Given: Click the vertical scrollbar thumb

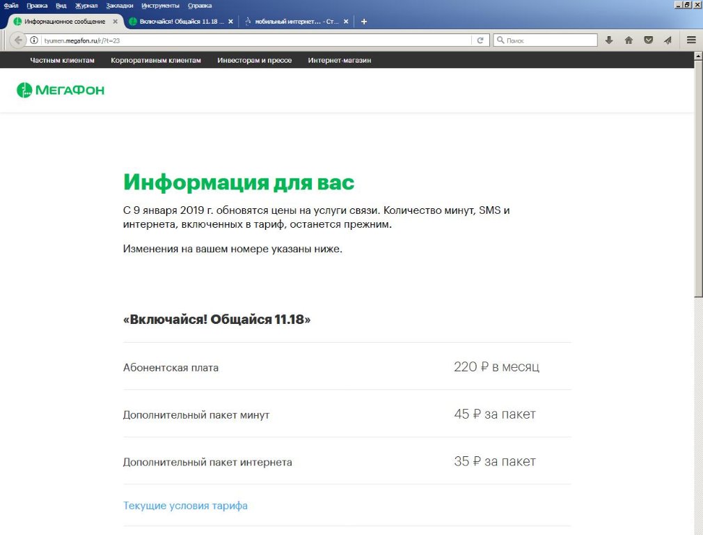Looking at the screenshot, I should click(698, 178).
